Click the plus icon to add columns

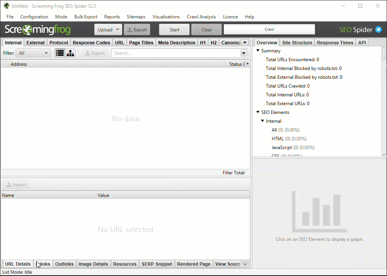point(247,64)
